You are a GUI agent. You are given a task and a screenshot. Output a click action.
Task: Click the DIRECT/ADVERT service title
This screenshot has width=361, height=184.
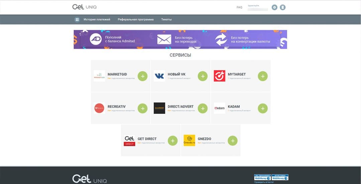point(180,106)
